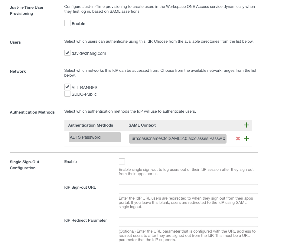Click the bold Enable label under provisioning

click(78, 24)
